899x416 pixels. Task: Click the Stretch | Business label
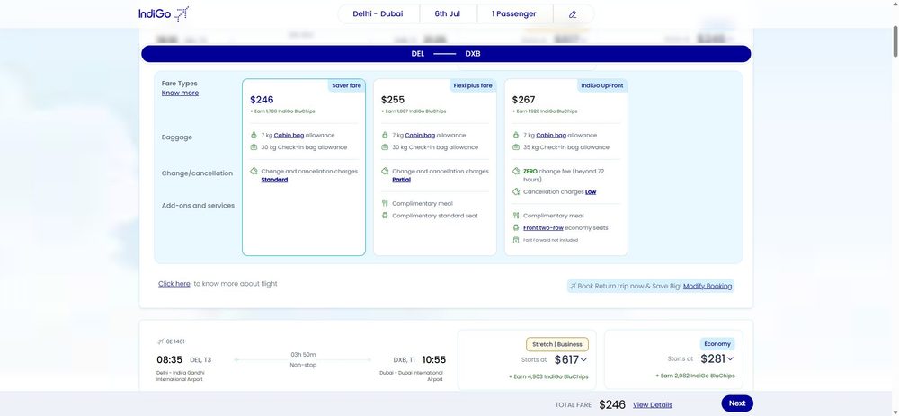(557, 344)
